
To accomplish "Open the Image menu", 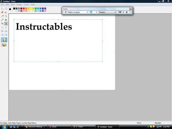I will [19, 4].
